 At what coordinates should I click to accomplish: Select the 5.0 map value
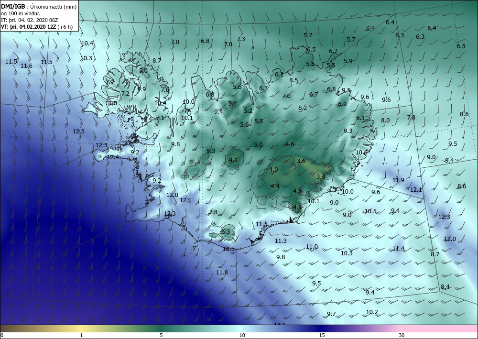pos(258,144)
